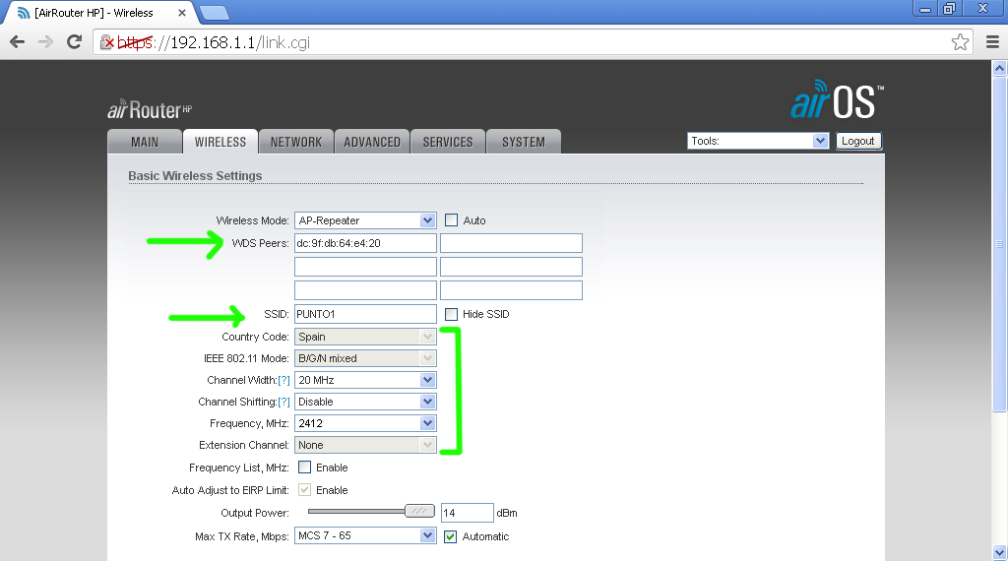Click the vertical scrollbar thumb
This screenshot has width=1008, height=561.
click(x=1000, y=244)
